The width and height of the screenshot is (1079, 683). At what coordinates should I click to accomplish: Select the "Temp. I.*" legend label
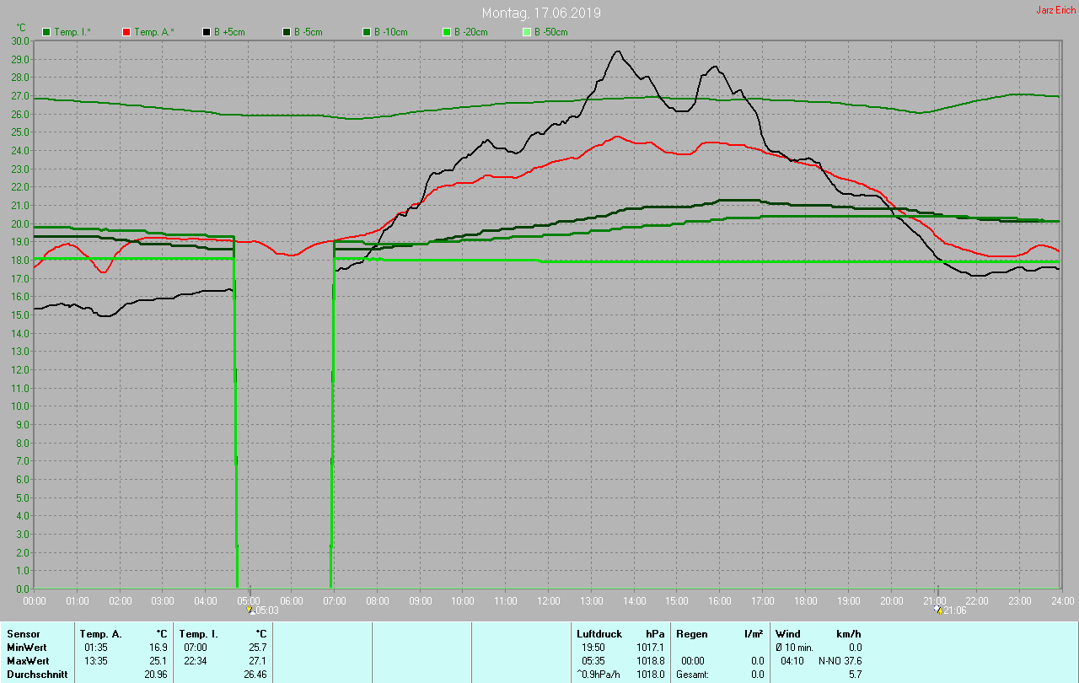(73, 32)
